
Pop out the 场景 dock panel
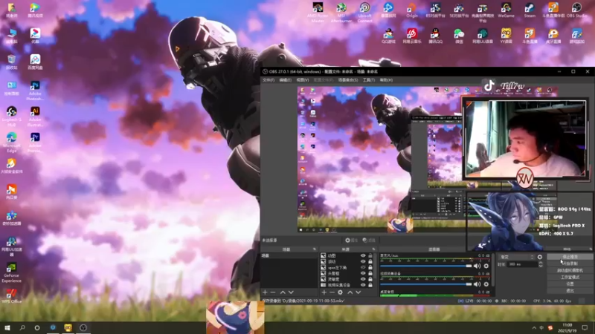click(x=314, y=249)
